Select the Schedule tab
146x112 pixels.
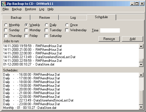coord(101,17)
